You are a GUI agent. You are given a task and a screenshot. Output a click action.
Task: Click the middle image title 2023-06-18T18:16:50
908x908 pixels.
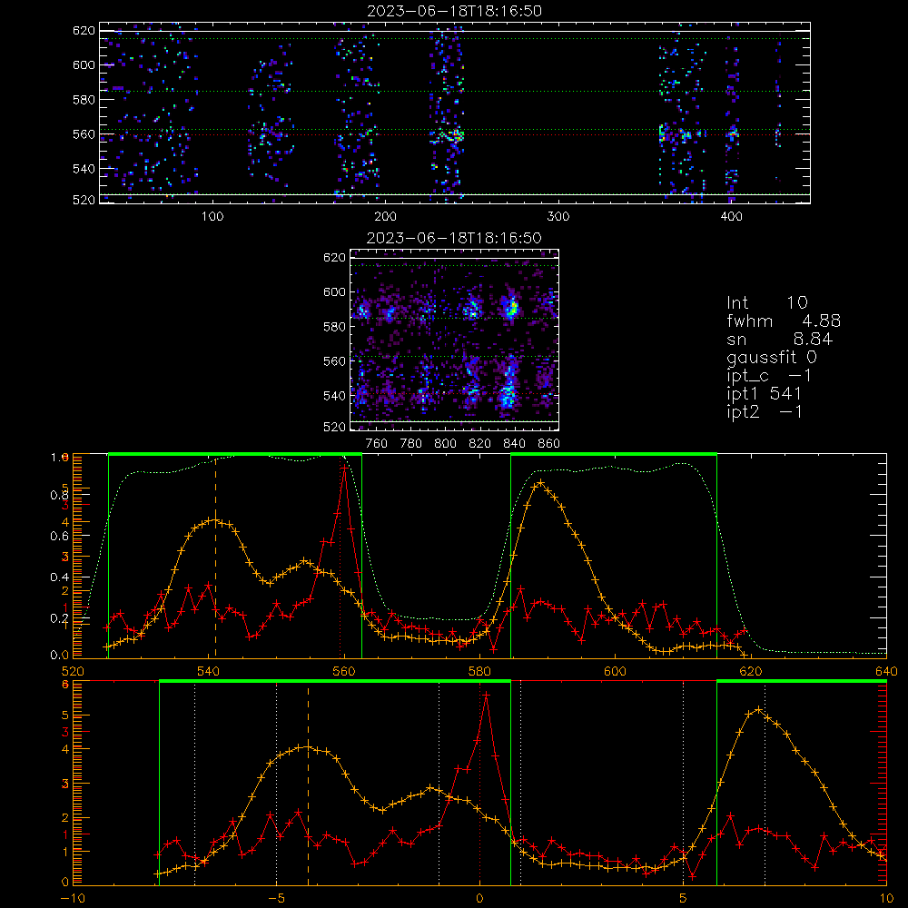tap(454, 238)
